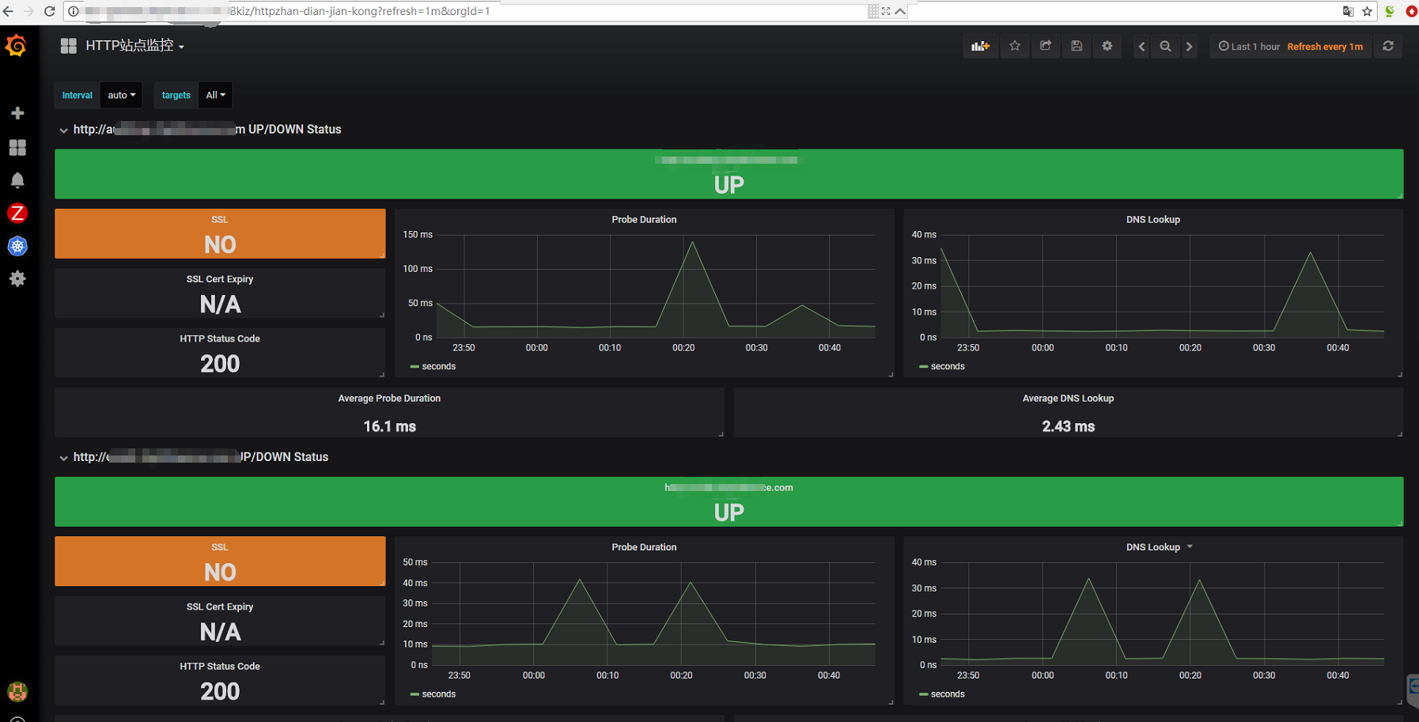The image size is (1419, 722).
Task: Open the Alerting bell in sidebar
Action: tap(17, 180)
